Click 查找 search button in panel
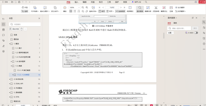 [195, 28]
